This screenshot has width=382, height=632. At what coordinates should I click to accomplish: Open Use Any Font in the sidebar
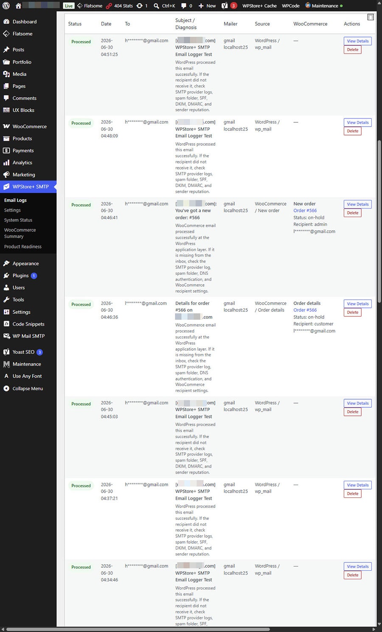pos(28,376)
